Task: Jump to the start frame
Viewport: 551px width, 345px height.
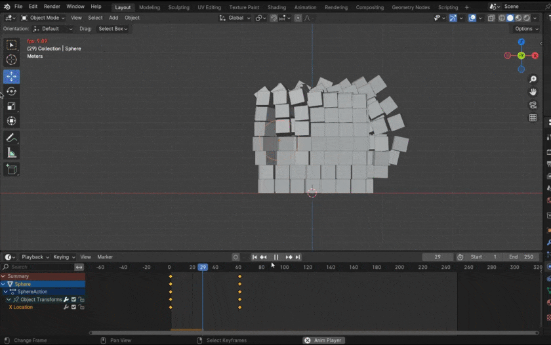Action: coord(255,257)
